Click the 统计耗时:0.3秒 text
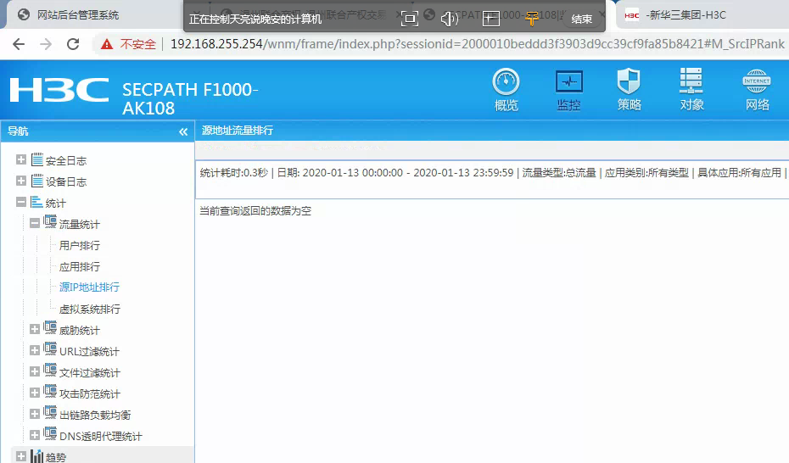 234,173
